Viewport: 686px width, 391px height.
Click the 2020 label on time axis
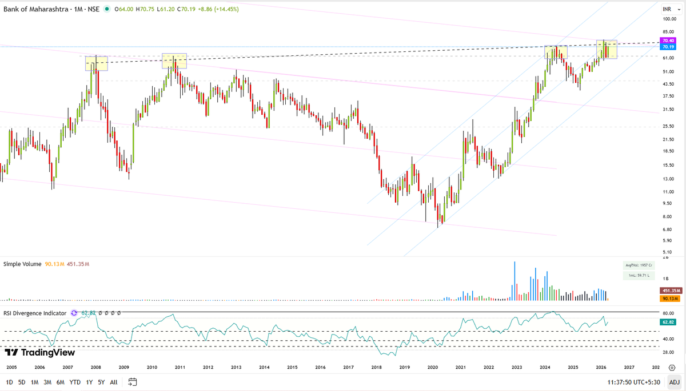(433, 368)
